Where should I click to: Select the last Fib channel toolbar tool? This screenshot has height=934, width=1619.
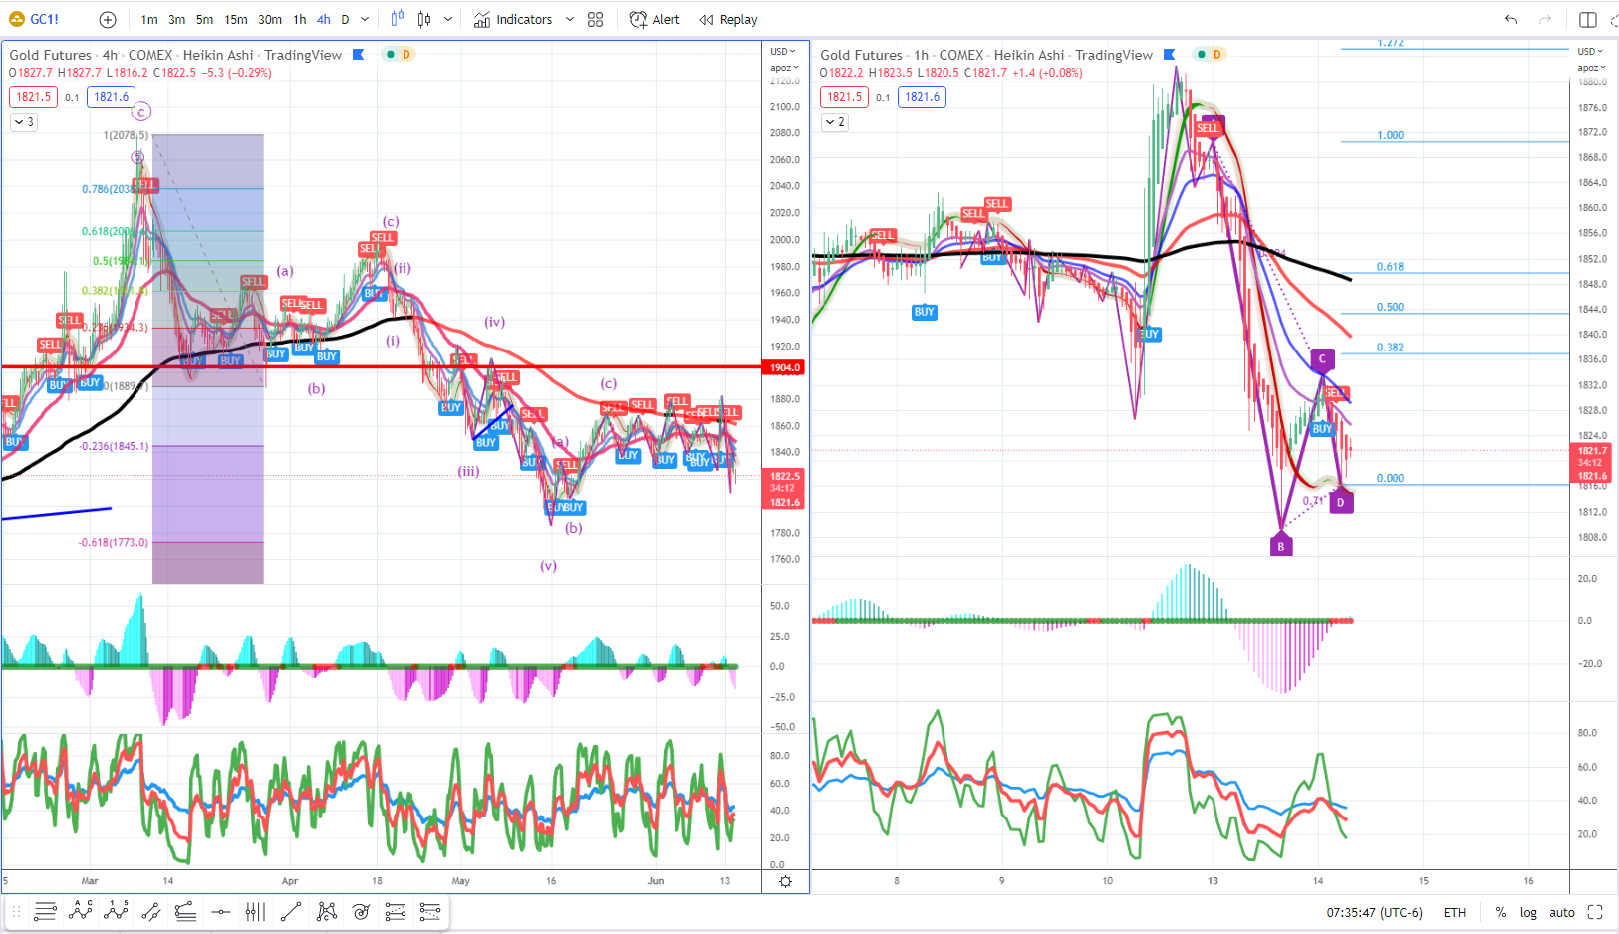pos(430,911)
